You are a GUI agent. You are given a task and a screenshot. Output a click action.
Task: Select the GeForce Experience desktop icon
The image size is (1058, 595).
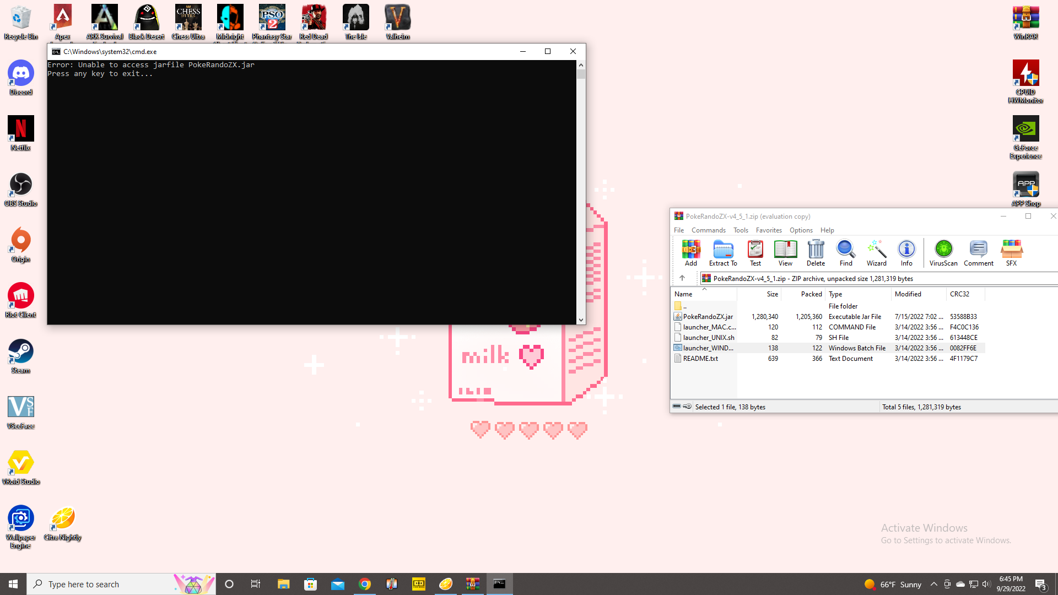pyautogui.click(x=1025, y=138)
